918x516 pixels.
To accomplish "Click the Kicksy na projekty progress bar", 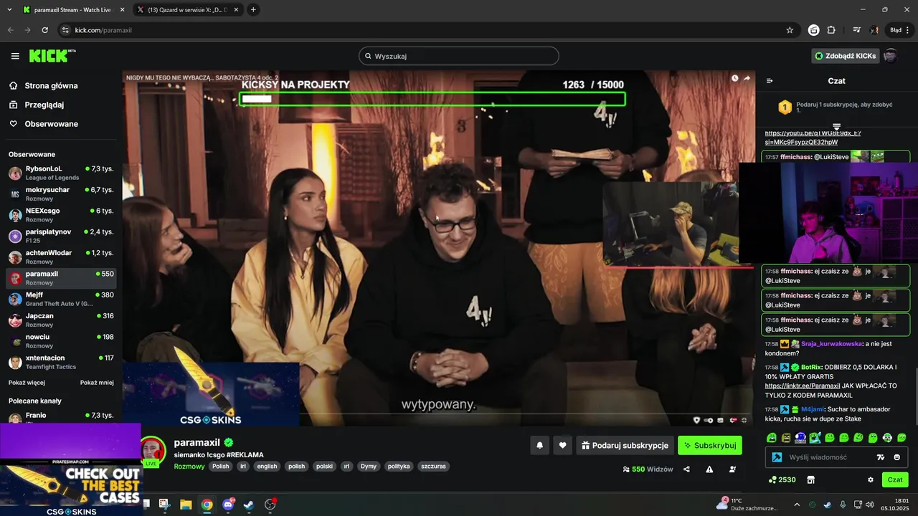I will pos(432,99).
